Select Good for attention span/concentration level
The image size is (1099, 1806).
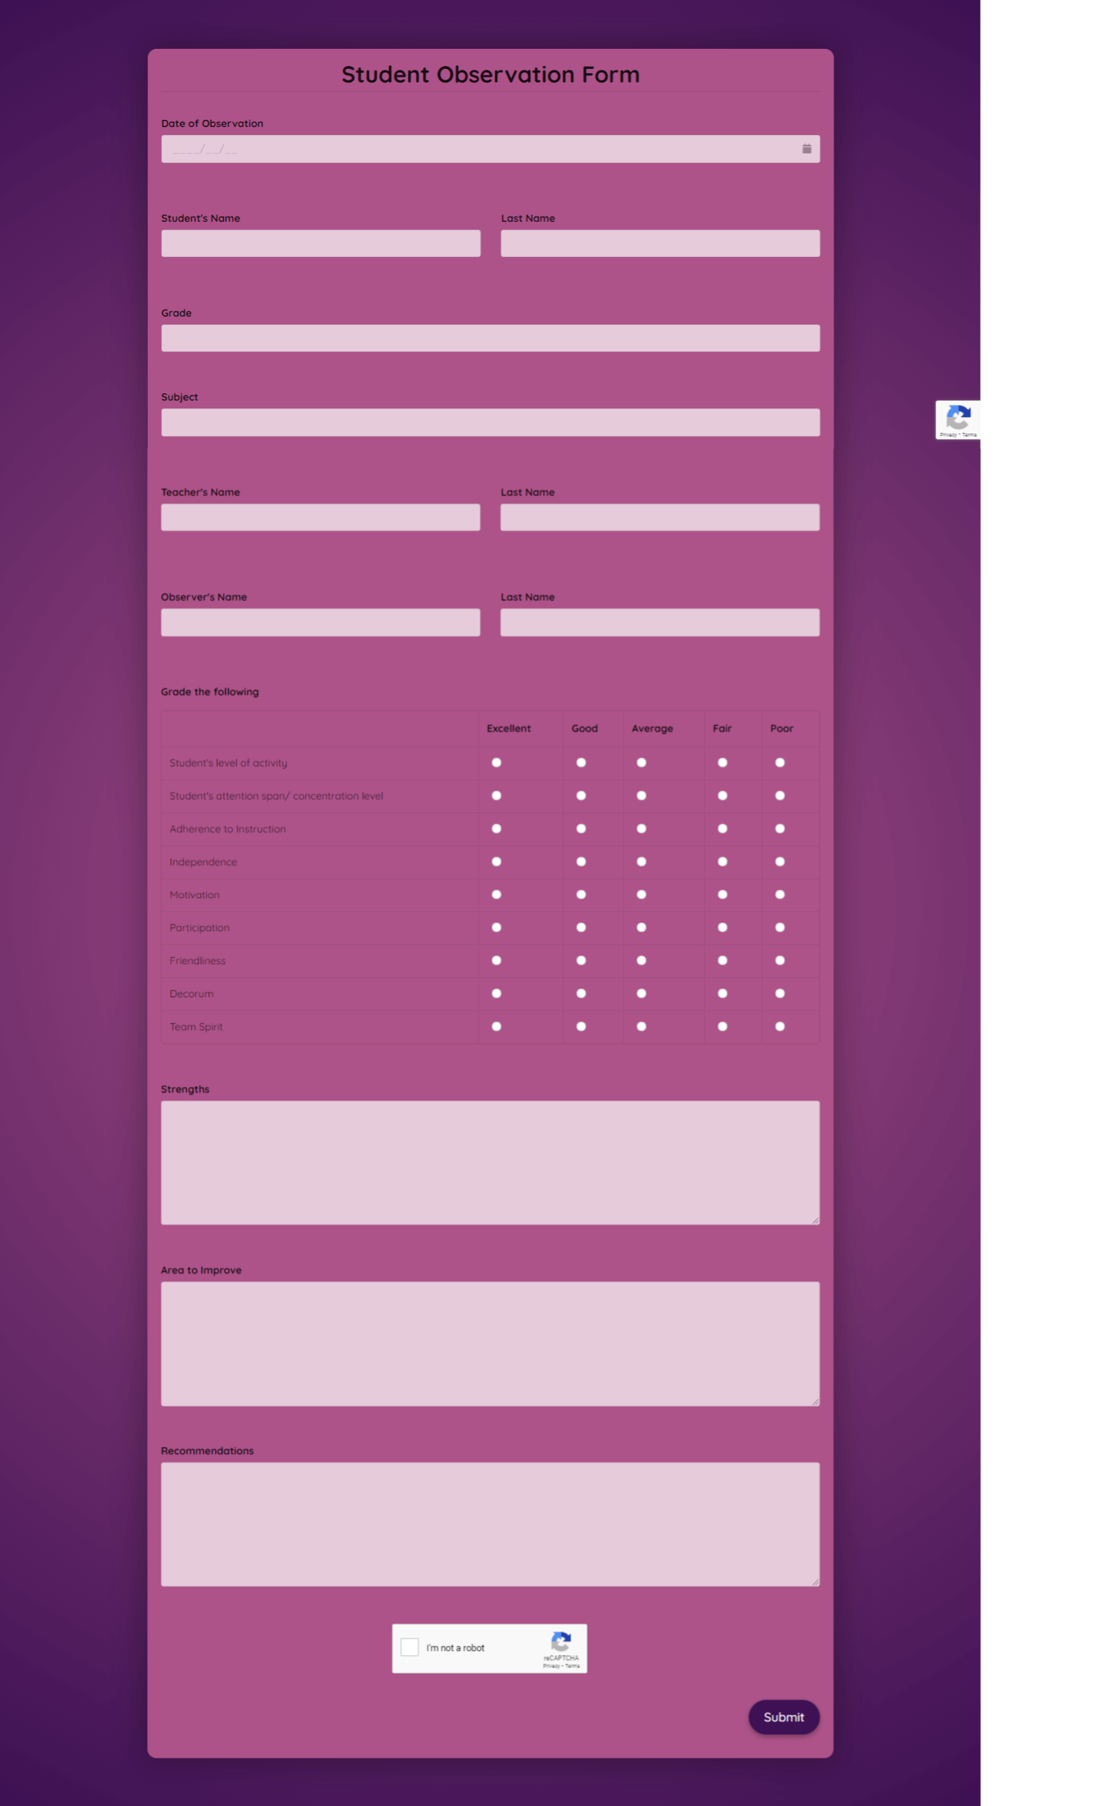tap(581, 796)
